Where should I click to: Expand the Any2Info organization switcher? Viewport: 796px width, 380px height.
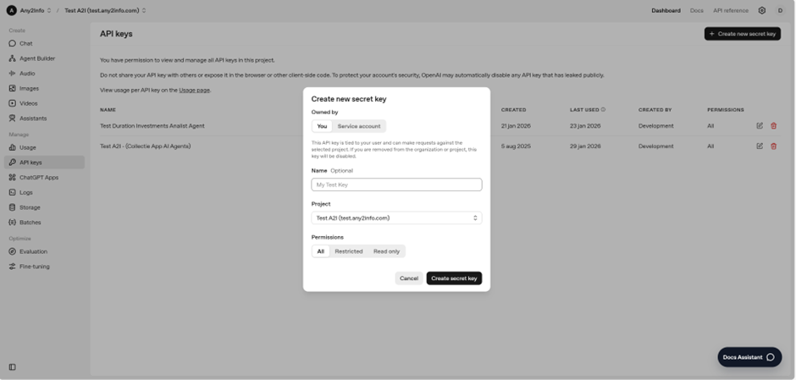[x=30, y=11]
